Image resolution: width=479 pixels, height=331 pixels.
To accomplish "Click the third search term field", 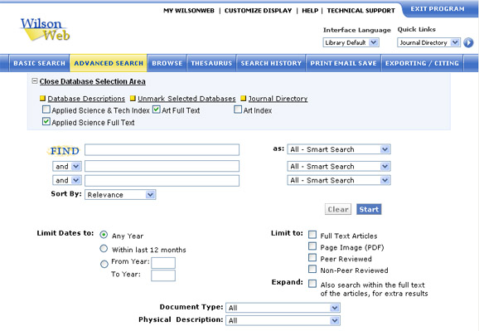I will tap(162, 181).
